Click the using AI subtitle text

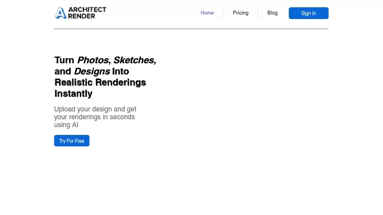click(66, 125)
